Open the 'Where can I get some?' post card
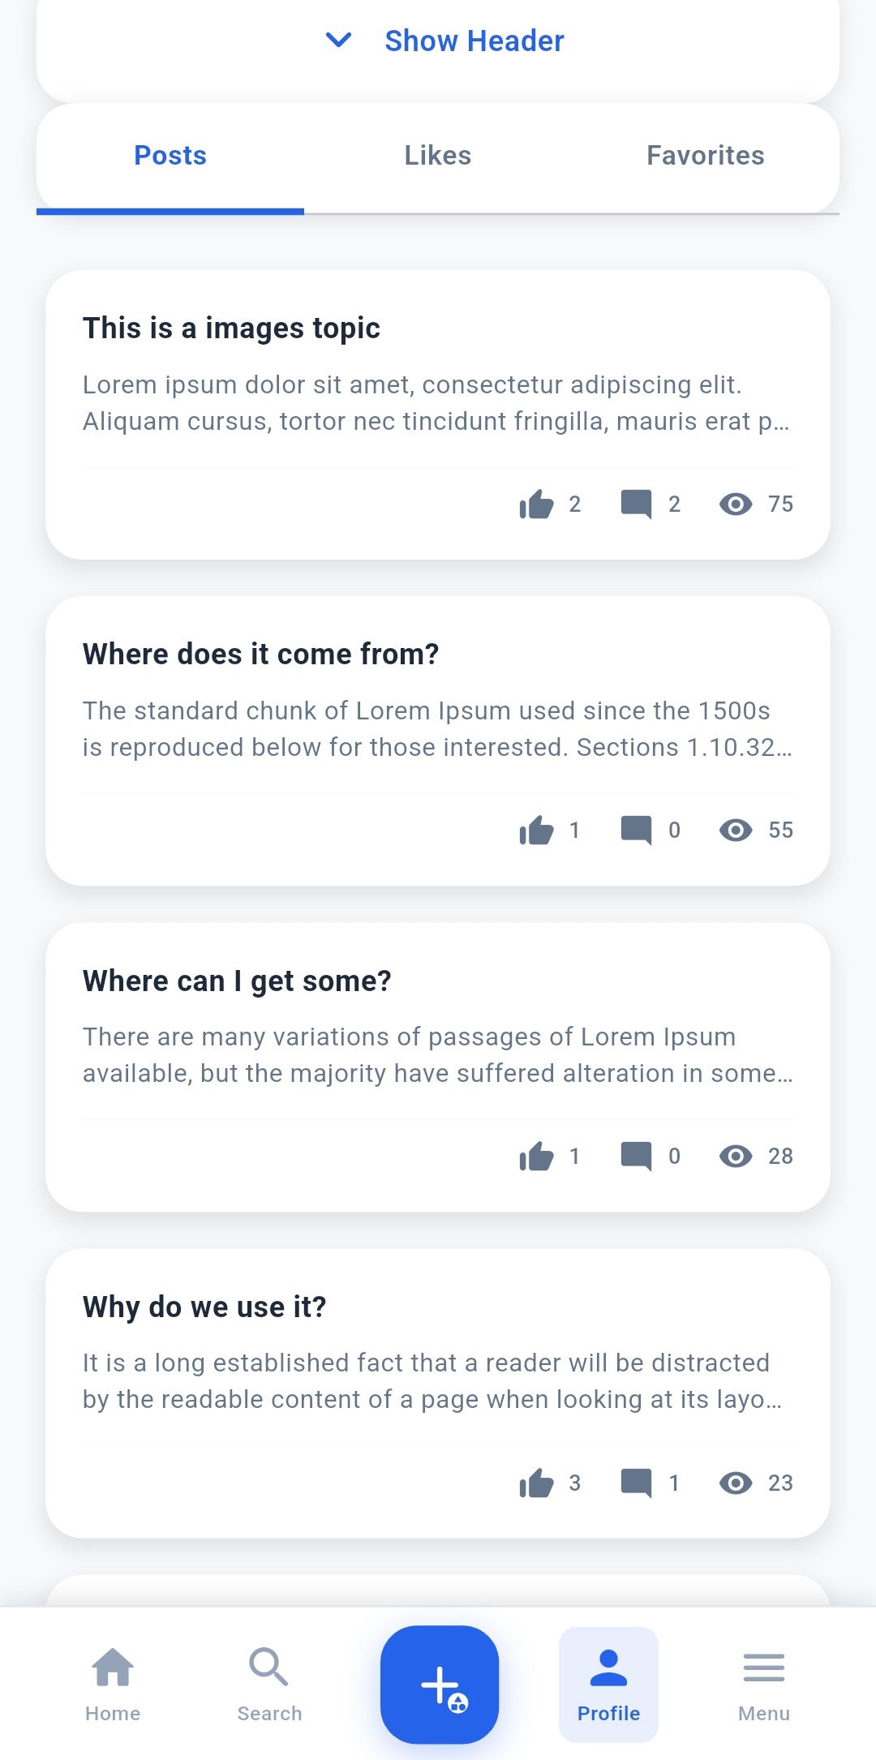This screenshot has width=876, height=1760. tap(438, 1054)
